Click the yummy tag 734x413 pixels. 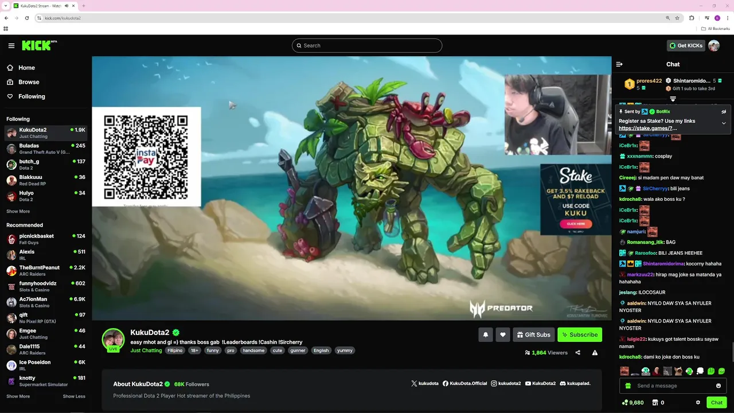[x=345, y=350]
